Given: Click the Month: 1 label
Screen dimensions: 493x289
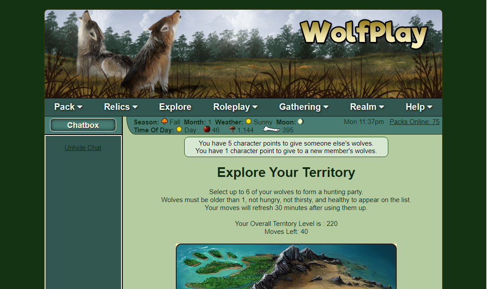Looking at the screenshot, I should pyautogui.click(x=197, y=122).
